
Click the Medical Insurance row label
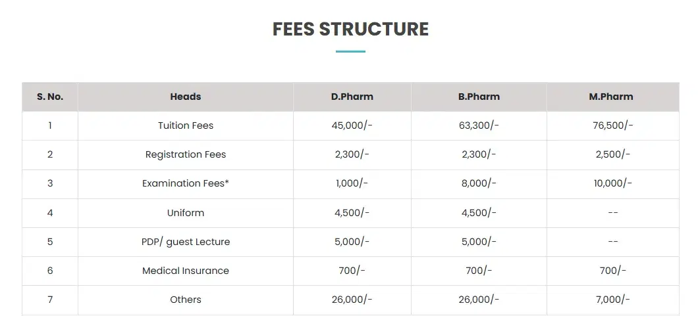click(x=186, y=271)
